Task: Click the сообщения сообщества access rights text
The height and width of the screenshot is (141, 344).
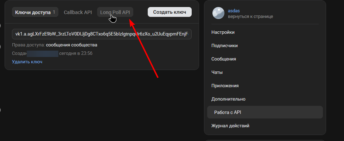Action: point(71,45)
